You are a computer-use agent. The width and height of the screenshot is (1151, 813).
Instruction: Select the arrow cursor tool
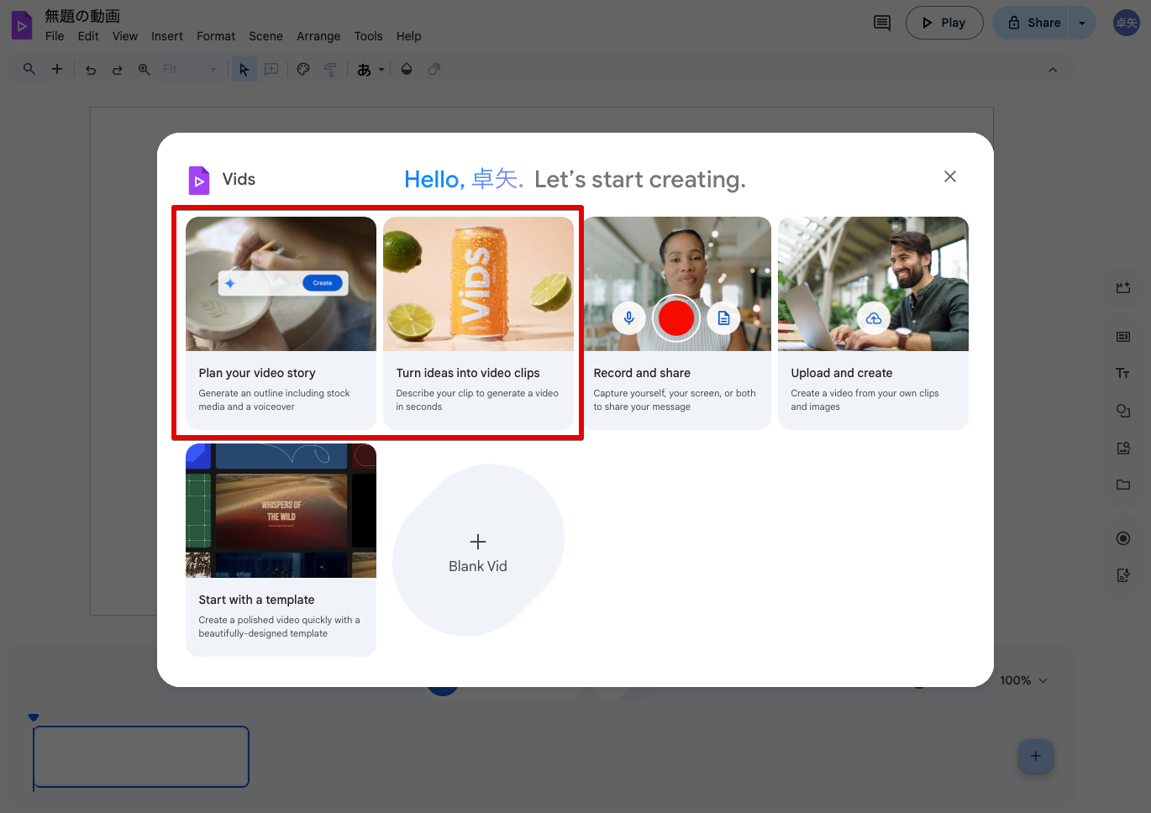click(x=244, y=70)
